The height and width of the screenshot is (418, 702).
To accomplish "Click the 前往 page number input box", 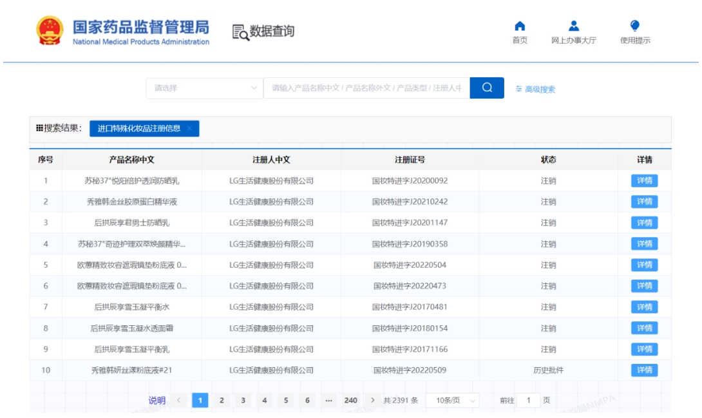I will coord(529,401).
